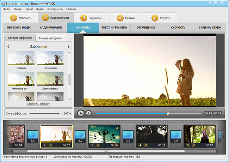The width and height of the screenshot is (229, 162).
Task: Go to previous effect category arrow
Action: [8, 47]
